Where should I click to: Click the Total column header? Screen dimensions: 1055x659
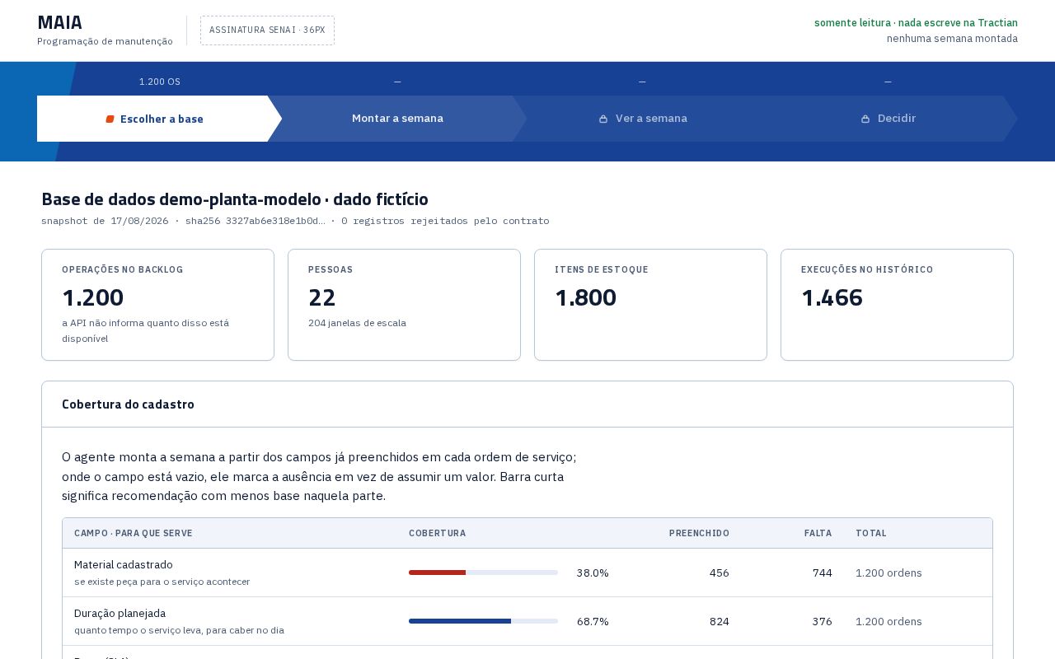click(871, 533)
